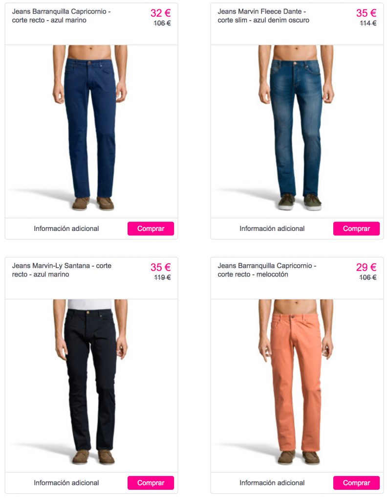Open Información adicional for Marvin-Ly Santana jeans
The width and height of the screenshot is (389, 501).
66,482
